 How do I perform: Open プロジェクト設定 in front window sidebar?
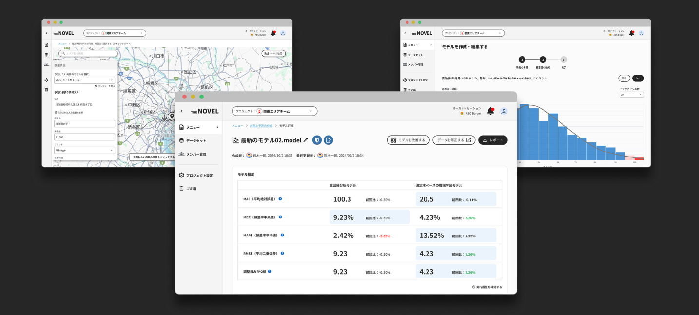pyautogui.click(x=199, y=175)
